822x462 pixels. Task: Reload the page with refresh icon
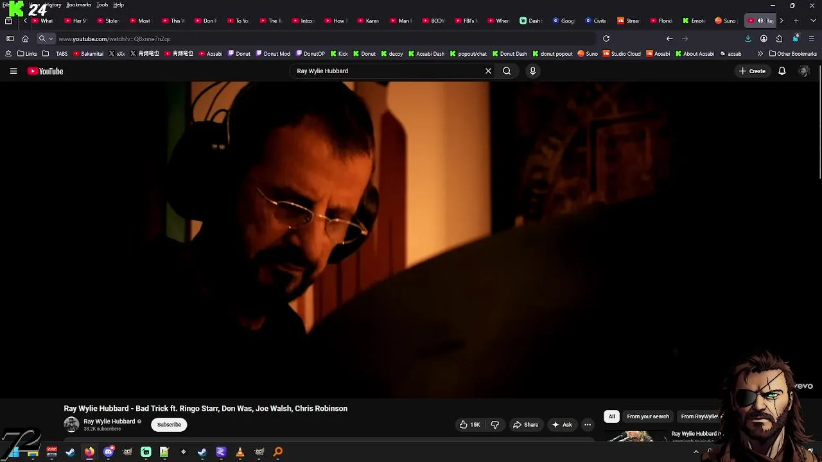click(606, 38)
